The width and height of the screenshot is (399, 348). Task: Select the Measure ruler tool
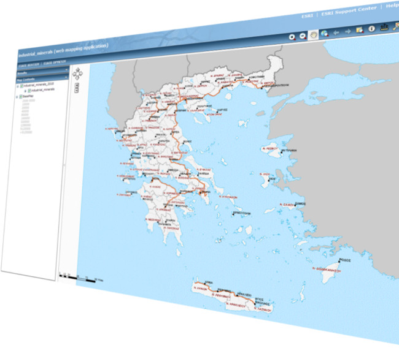point(384,27)
